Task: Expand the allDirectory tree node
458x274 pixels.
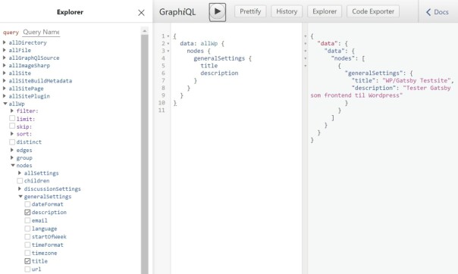Action: click(5, 42)
